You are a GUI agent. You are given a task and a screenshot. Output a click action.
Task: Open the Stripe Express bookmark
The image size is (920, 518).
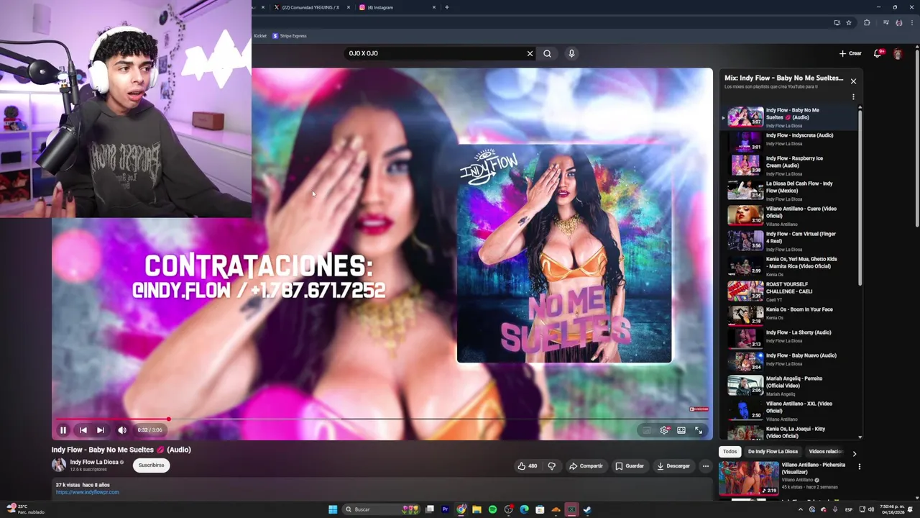[x=290, y=36]
